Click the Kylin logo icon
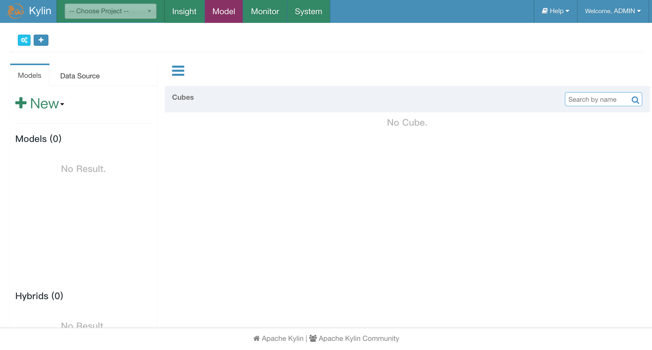 click(x=15, y=11)
